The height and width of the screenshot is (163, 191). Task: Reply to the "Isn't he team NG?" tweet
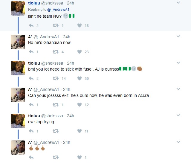click(x=31, y=25)
